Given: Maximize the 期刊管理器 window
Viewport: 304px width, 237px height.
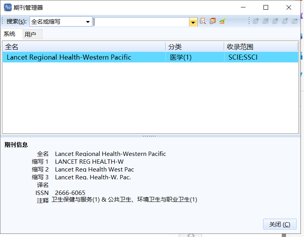Looking at the screenshot, I should click(266, 7).
